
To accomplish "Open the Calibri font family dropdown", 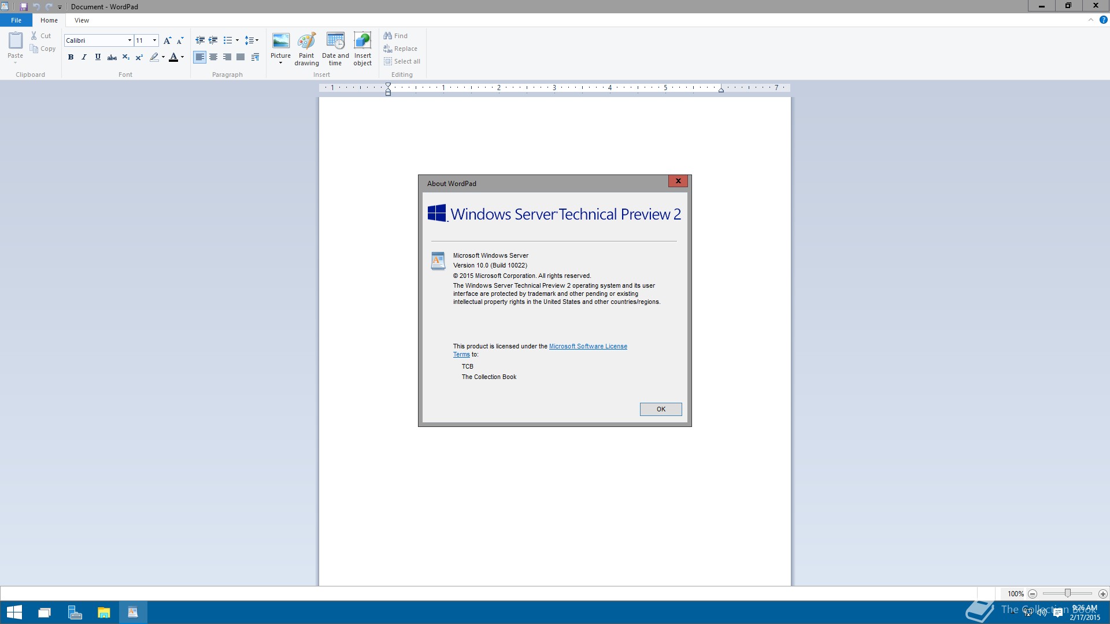I will click(x=129, y=40).
